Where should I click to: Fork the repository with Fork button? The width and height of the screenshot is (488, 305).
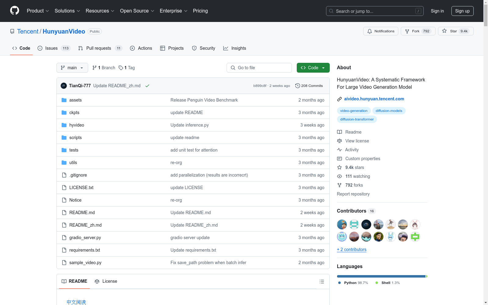pyautogui.click(x=418, y=31)
